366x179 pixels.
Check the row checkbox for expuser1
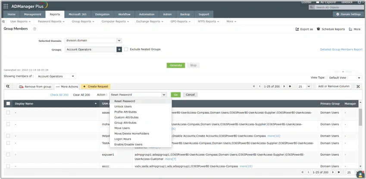[x=8, y=155]
